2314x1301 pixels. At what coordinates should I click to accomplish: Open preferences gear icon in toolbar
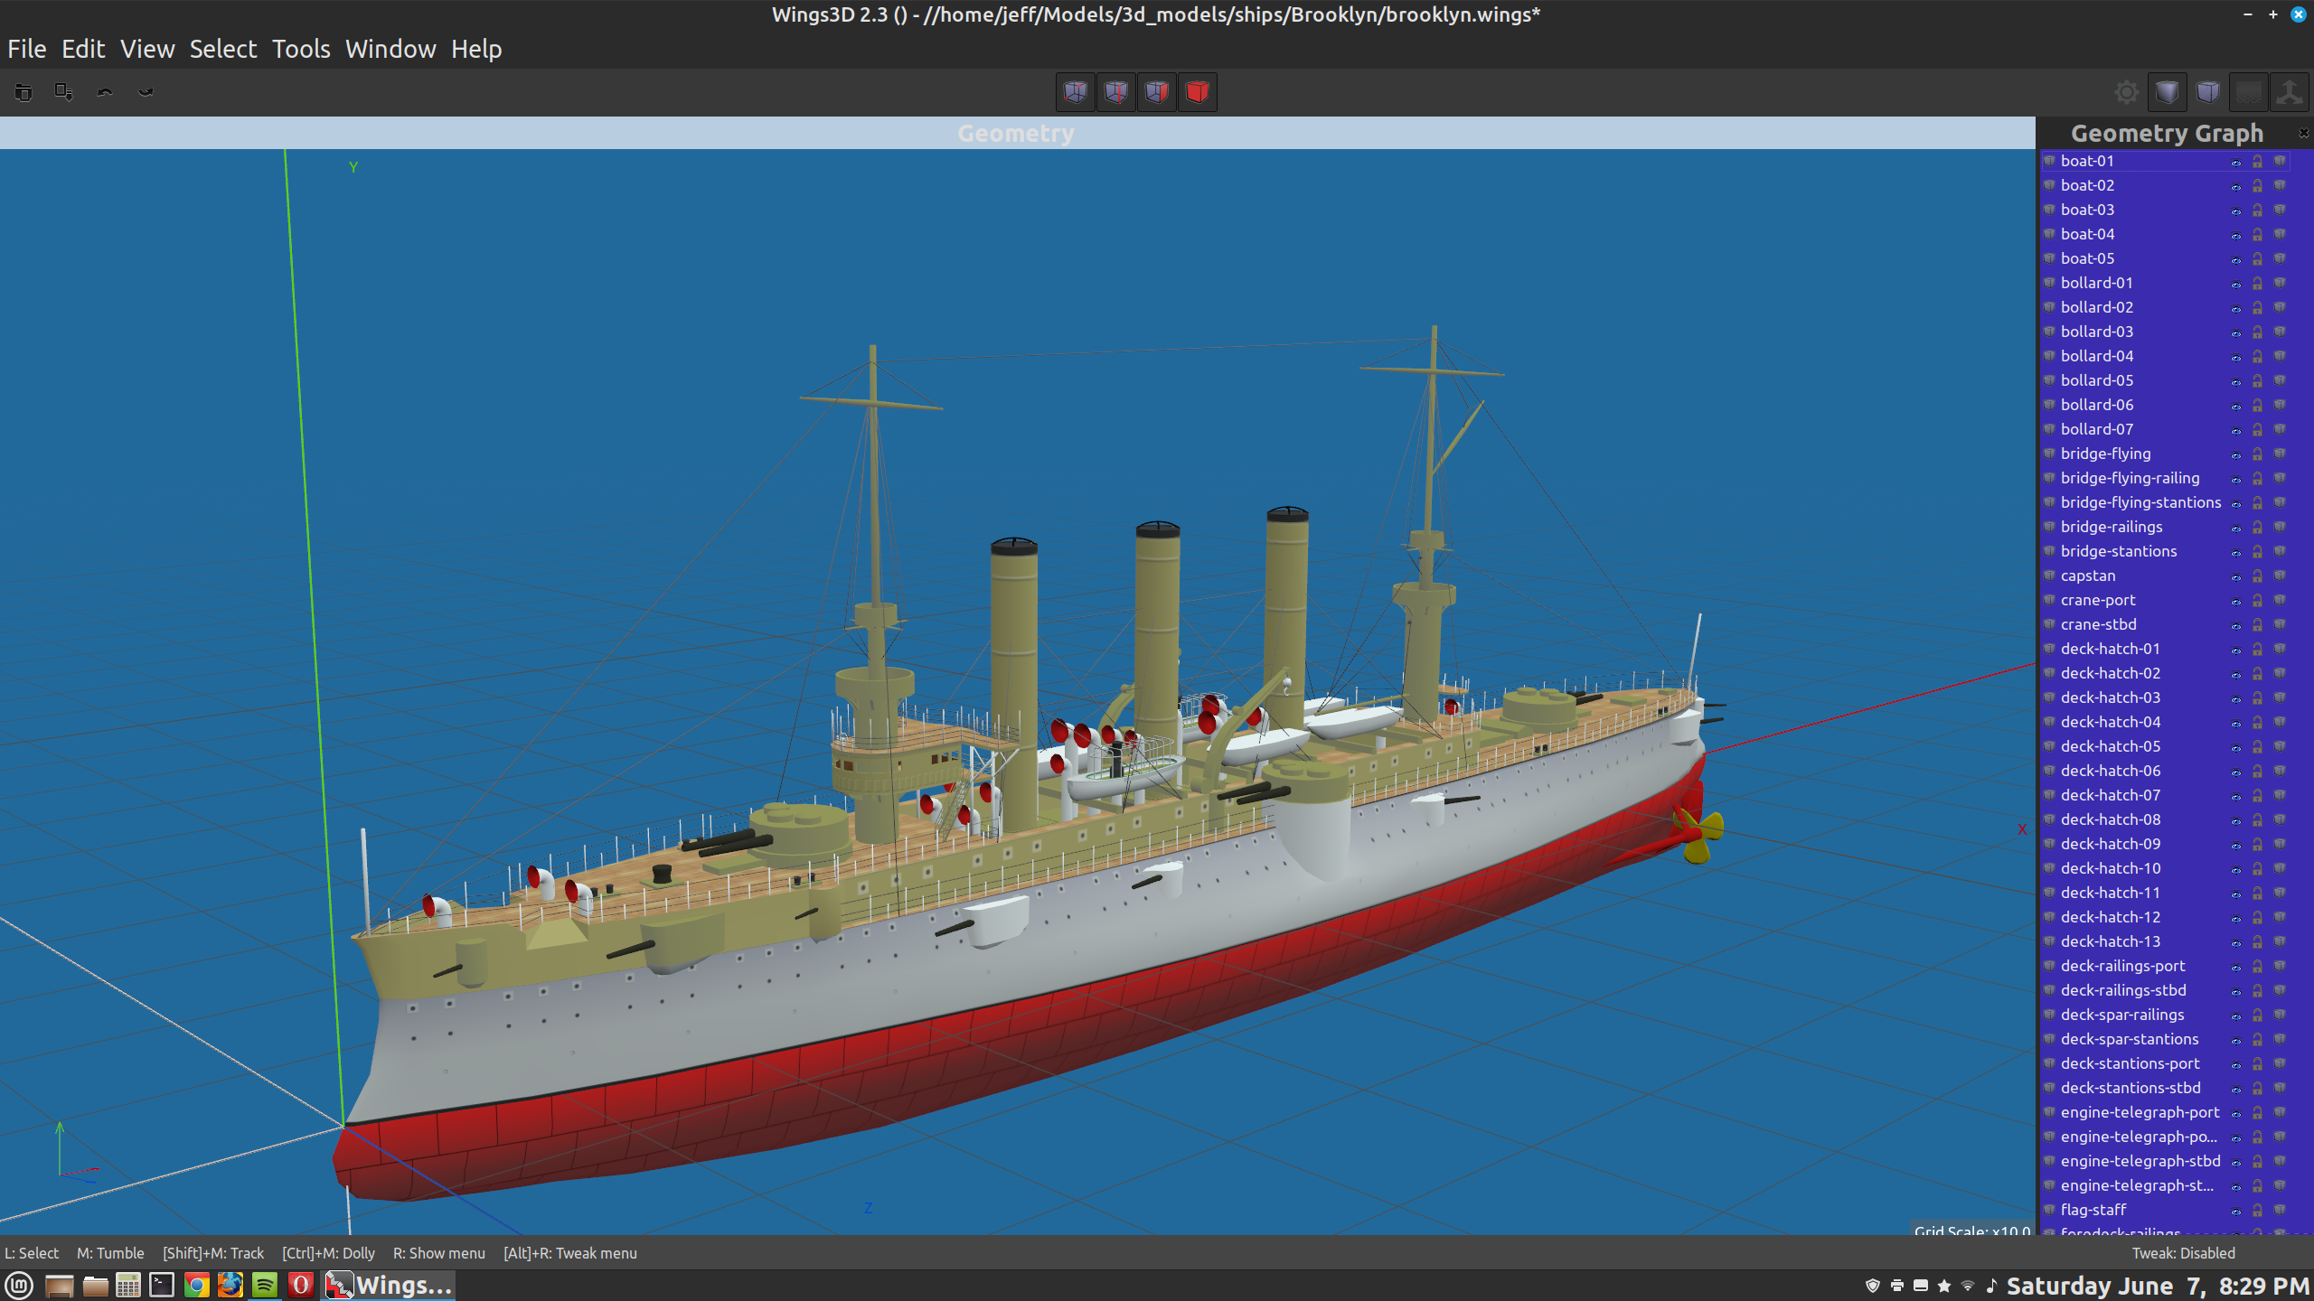(x=2127, y=92)
